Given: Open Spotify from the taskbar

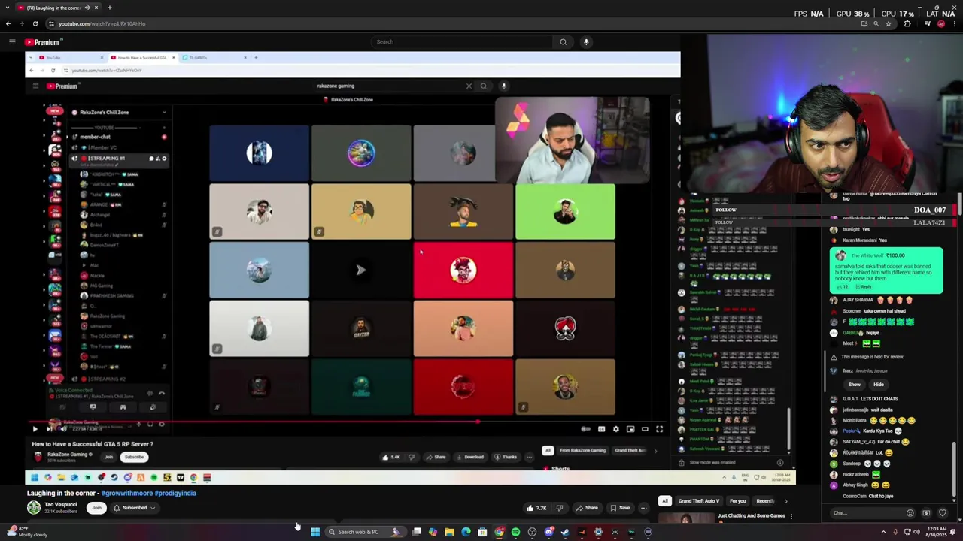Looking at the screenshot, I should 515,532.
